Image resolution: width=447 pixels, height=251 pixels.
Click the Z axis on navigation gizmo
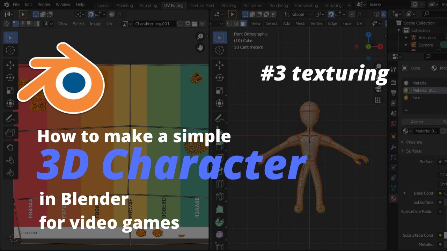click(368, 35)
